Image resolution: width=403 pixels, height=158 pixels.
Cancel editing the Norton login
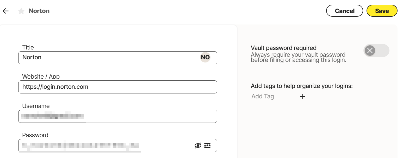[x=345, y=11]
